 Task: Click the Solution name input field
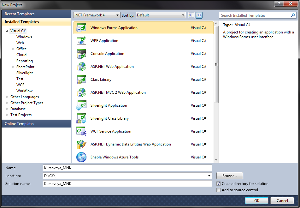pyautogui.click(x=127, y=184)
